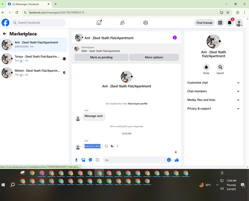This screenshot has width=249, height=201.
Task: Send a thumbs-up like
Action: [x=177, y=160]
